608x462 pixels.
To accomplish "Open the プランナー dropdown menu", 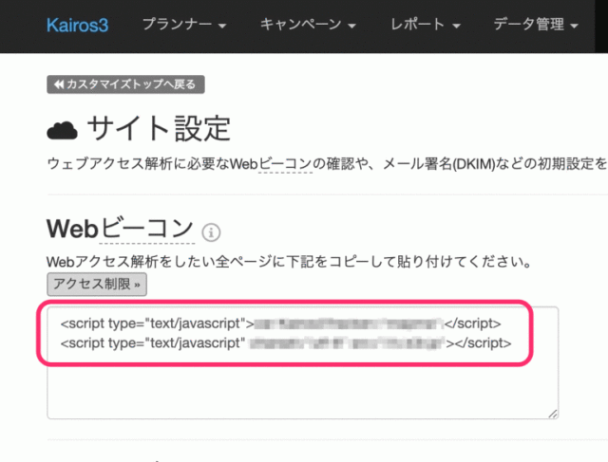I will coord(184,25).
